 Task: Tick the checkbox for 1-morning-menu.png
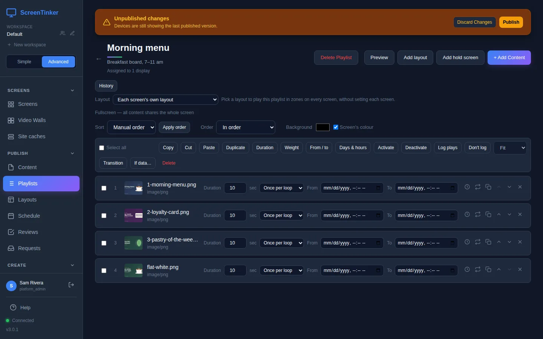point(104,188)
